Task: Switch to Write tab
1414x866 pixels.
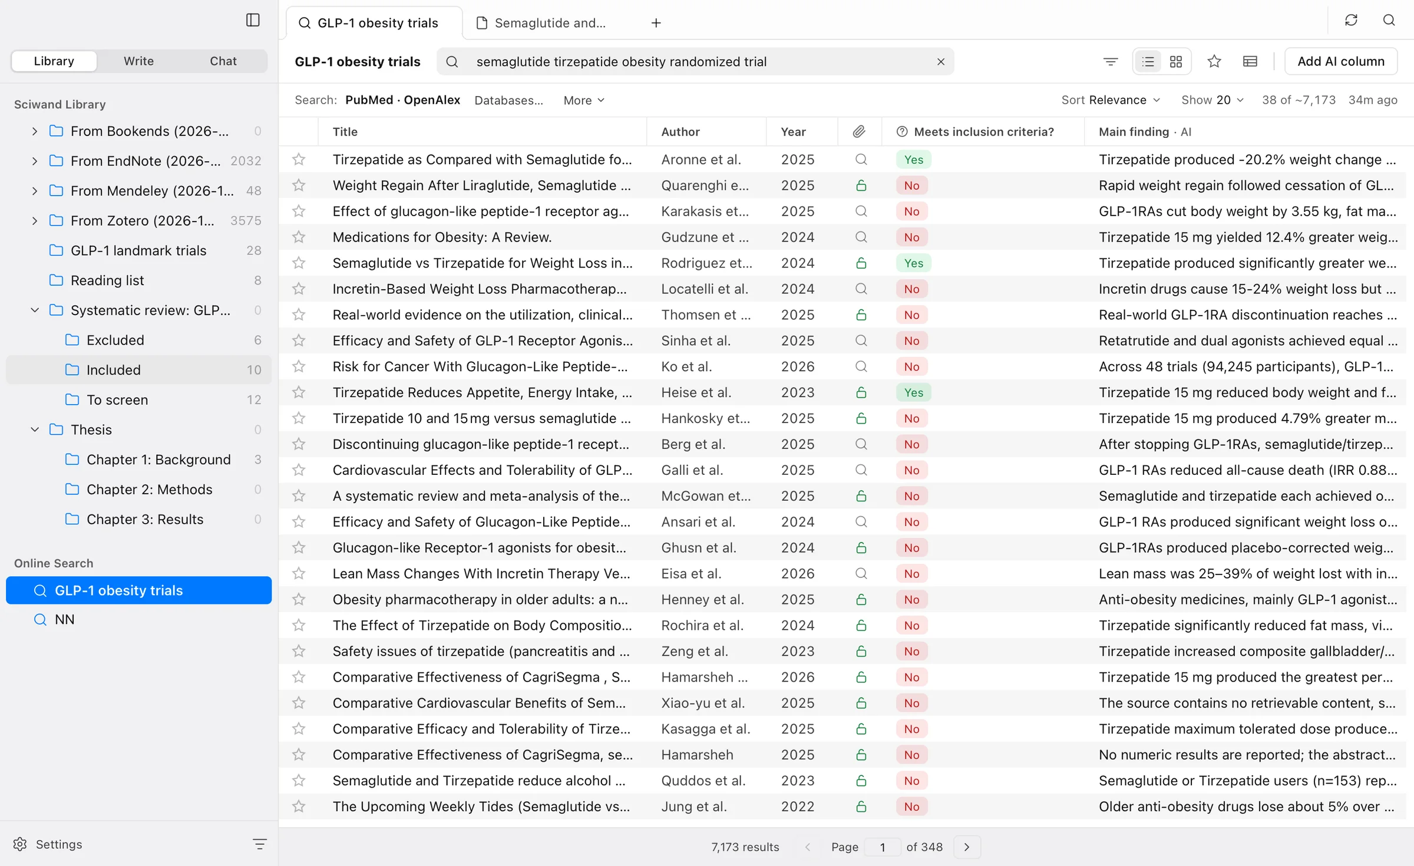Action: coord(138,61)
